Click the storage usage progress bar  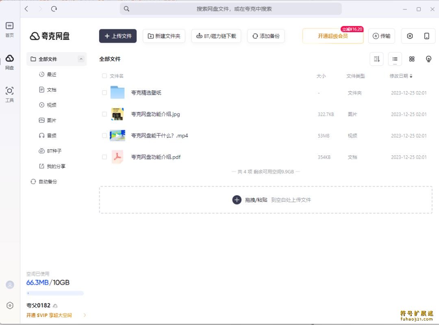click(x=55, y=293)
